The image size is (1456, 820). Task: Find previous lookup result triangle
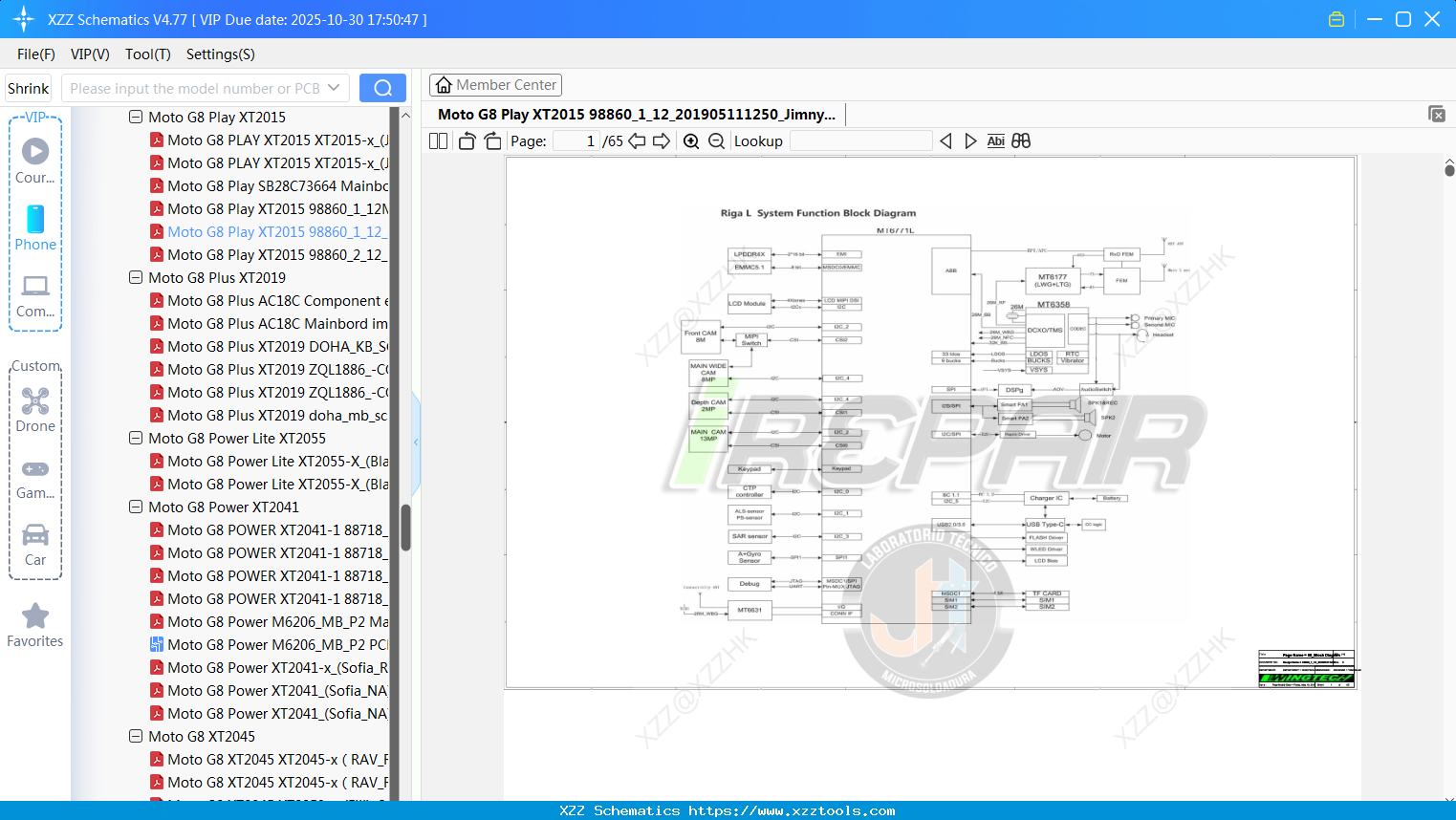point(945,141)
